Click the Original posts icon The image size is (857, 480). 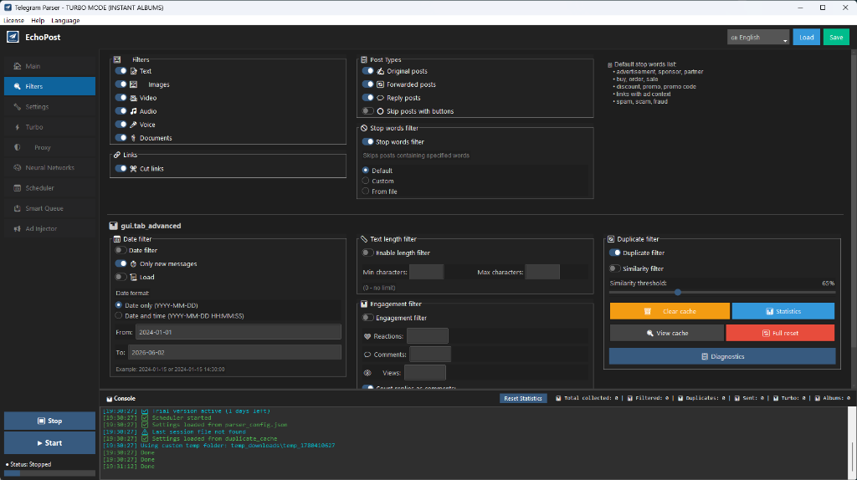(x=381, y=71)
